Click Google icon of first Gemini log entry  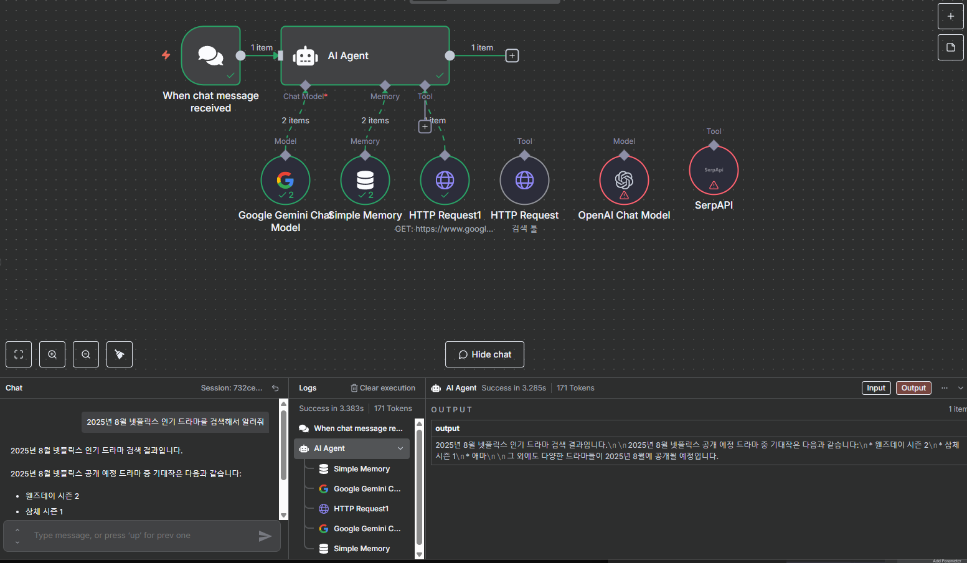point(324,489)
